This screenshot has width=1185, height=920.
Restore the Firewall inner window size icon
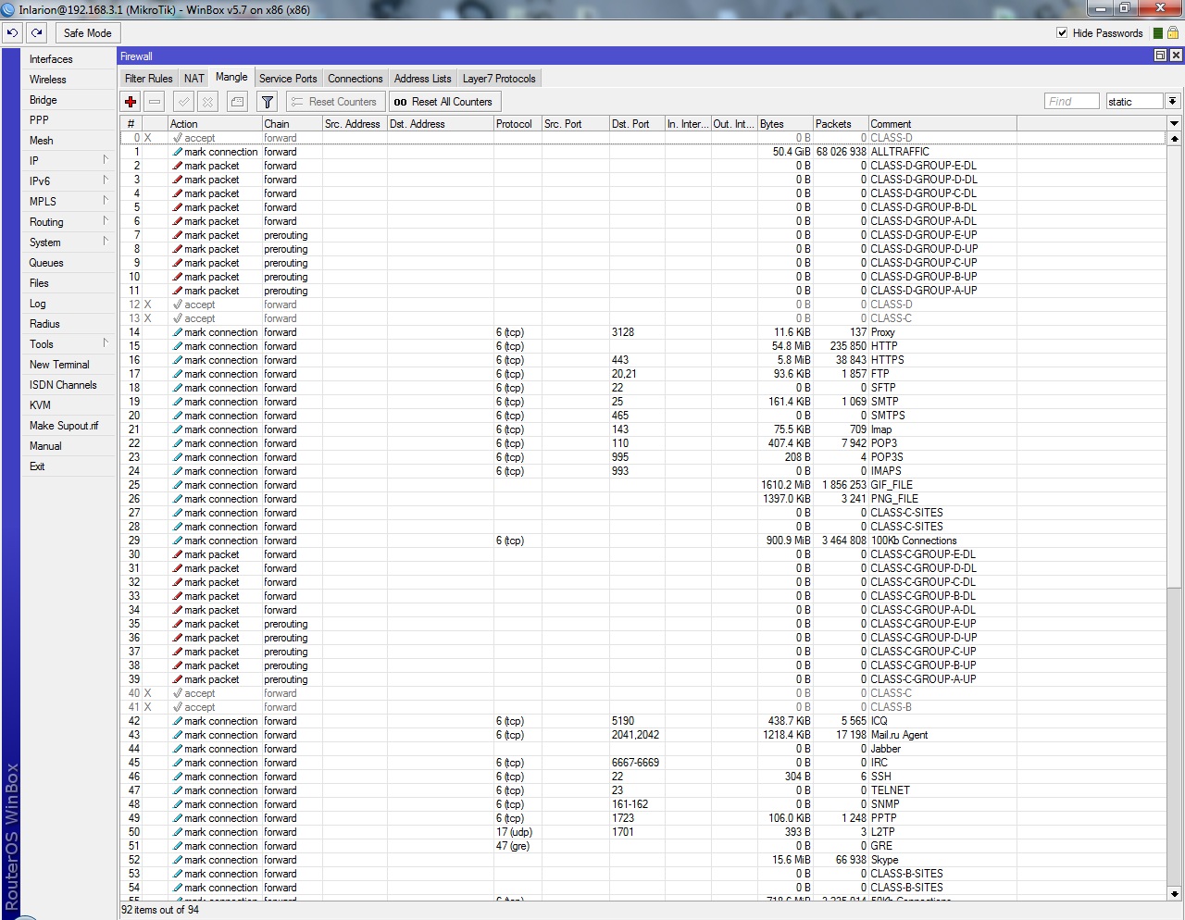(x=1160, y=56)
